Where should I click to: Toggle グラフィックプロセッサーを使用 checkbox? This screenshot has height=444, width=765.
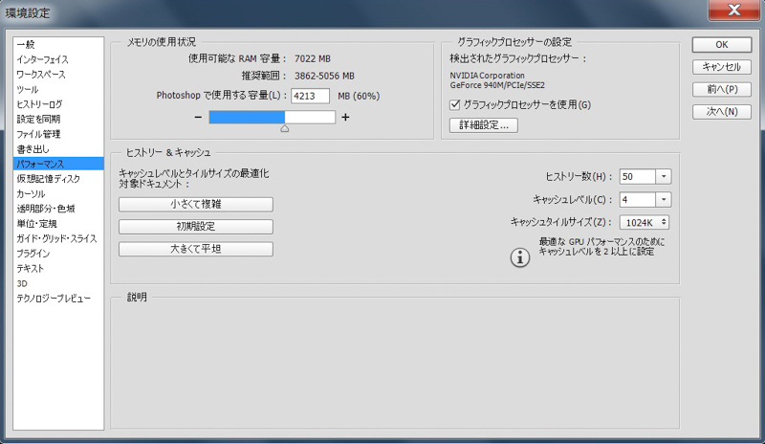(455, 104)
